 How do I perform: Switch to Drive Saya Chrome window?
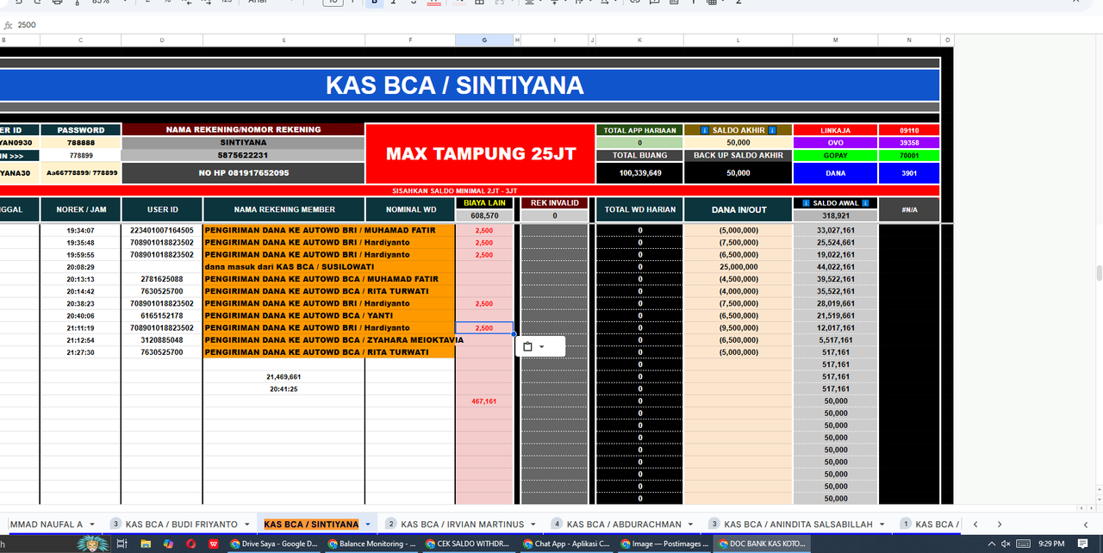274,544
